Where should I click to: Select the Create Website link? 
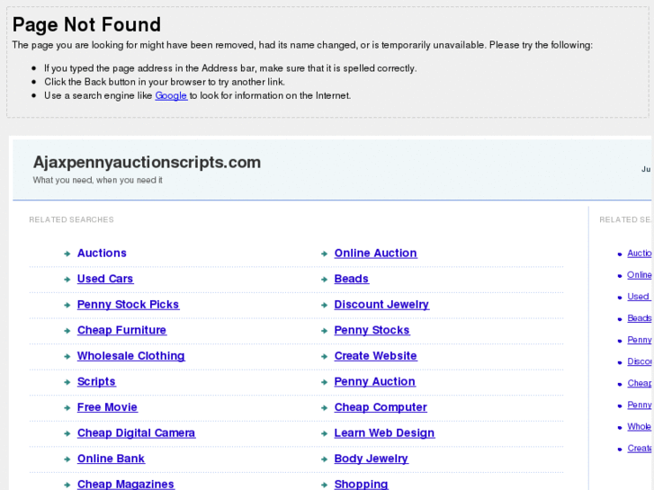point(375,356)
